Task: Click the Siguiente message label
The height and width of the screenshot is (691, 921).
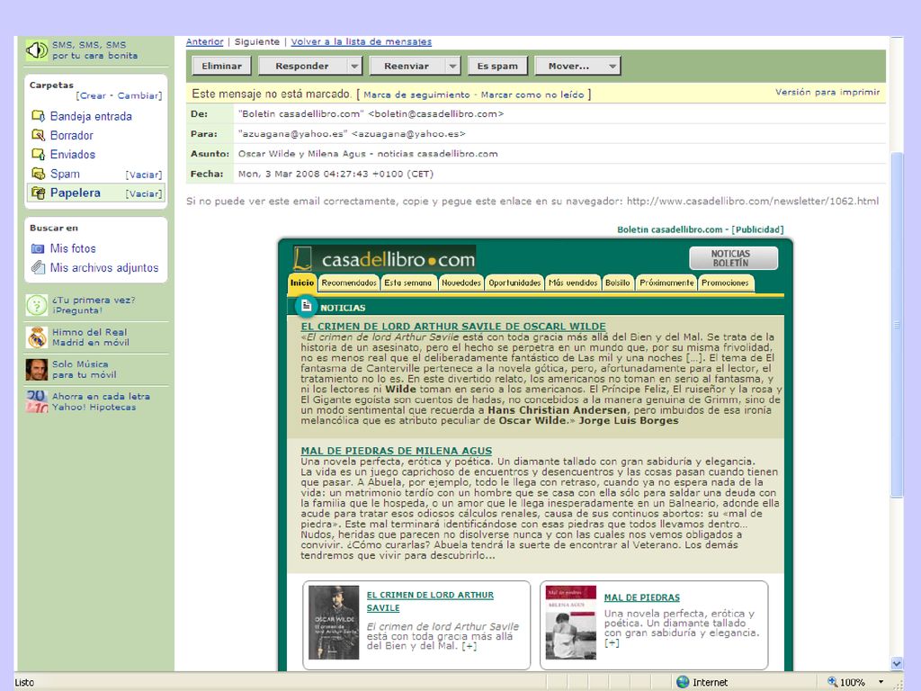Action: pyautogui.click(x=256, y=41)
